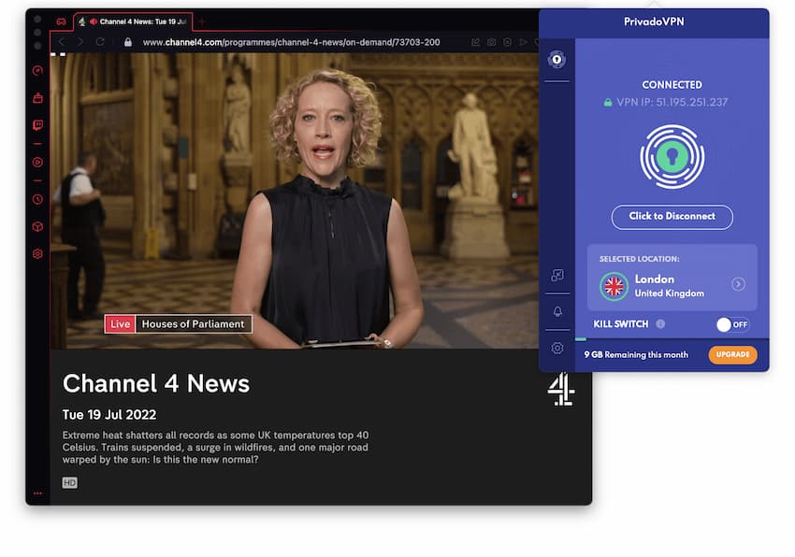Open the cube Extensions sidebar icon
The height and width of the screenshot is (557, 795).
(38, 226)
